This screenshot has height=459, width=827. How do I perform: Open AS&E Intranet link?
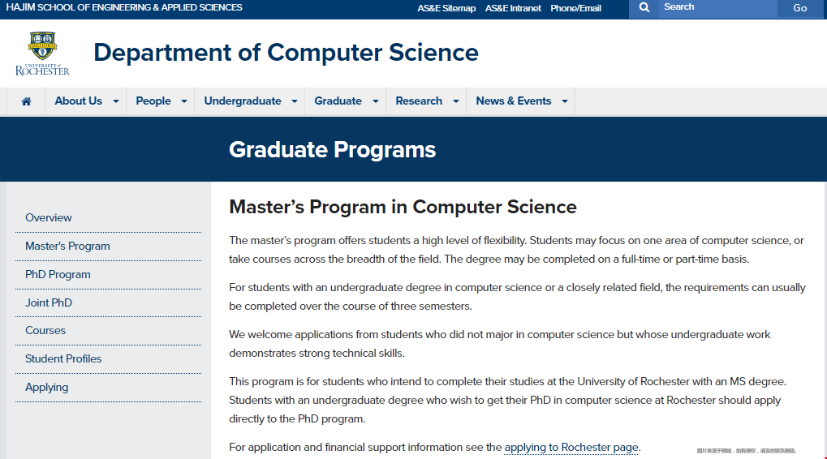pyautogui.click(x=513, y=8)
